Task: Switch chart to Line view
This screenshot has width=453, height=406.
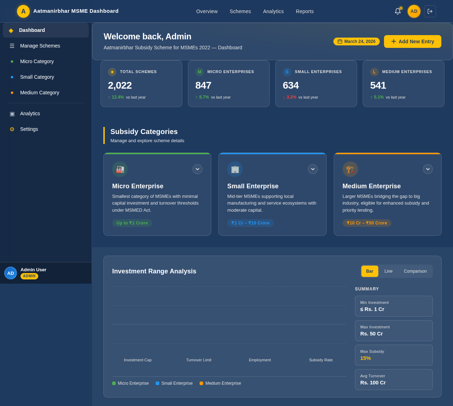Action: coord(388,271)
